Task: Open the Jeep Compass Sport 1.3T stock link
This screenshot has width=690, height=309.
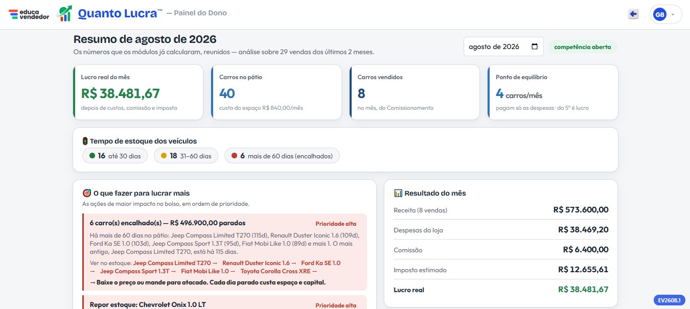Action: [x=138, y=271]
